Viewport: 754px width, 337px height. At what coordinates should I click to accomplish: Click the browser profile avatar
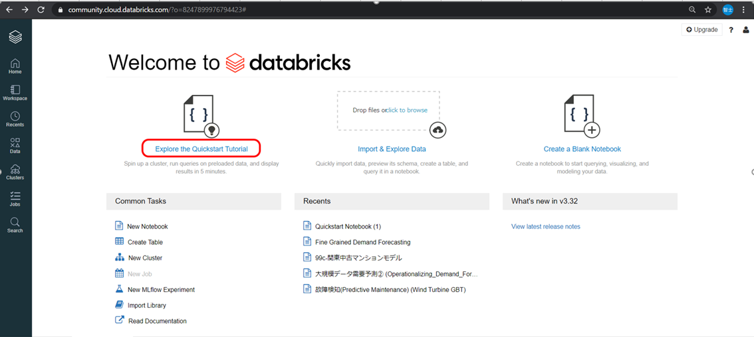728,9
